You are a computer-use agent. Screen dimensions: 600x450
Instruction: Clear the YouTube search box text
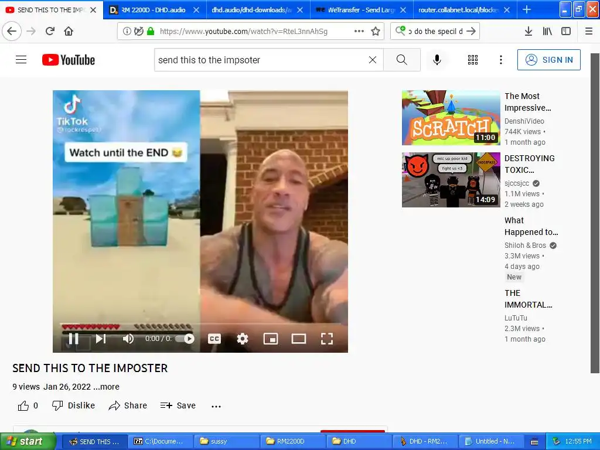372,60
